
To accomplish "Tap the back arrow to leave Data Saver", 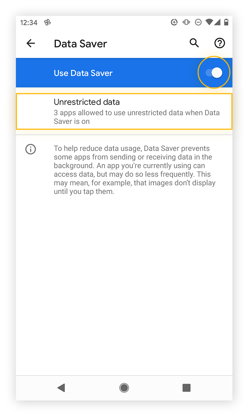I will 30,43.
